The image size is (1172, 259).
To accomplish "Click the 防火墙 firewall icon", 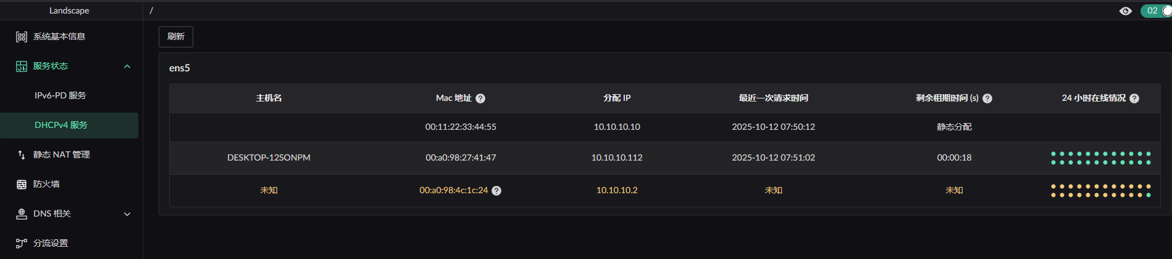I will [22, 185].
